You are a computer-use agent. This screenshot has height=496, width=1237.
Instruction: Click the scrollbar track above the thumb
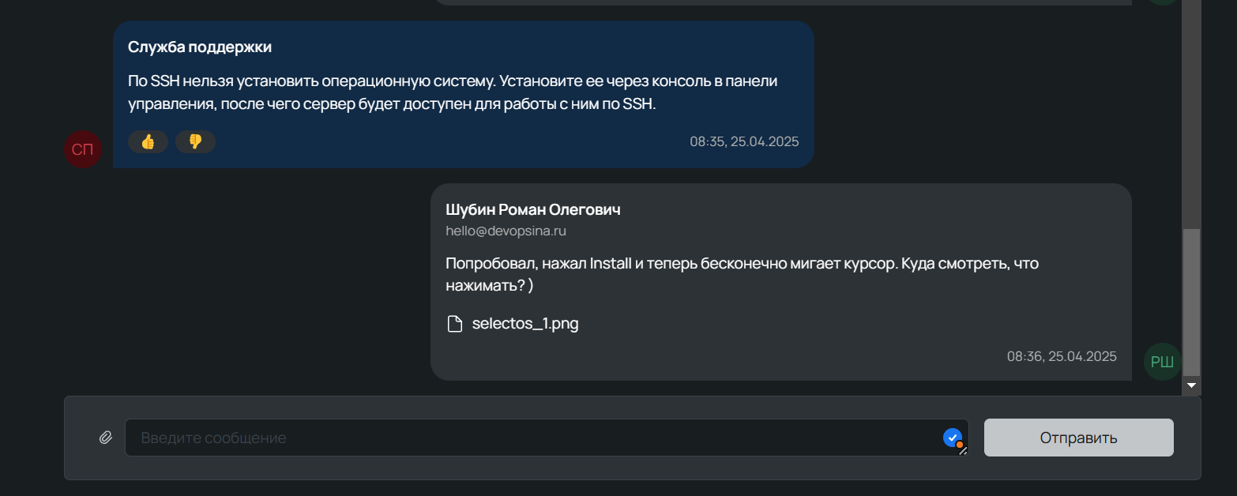tap(1191, 118)
